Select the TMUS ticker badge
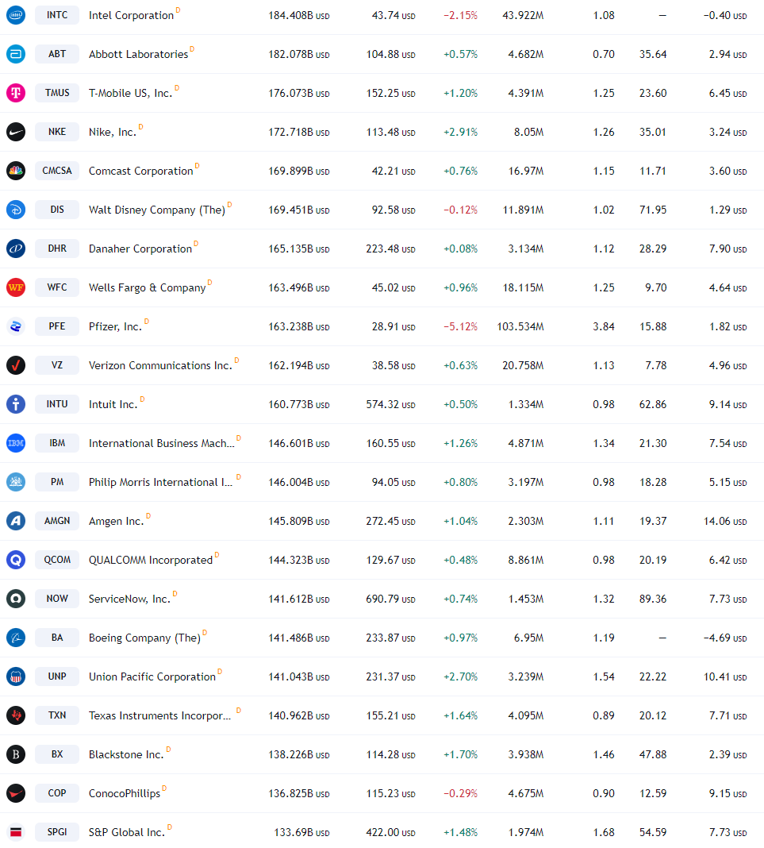Viewport: 764px width, 848px height. (x=57, y=93)
